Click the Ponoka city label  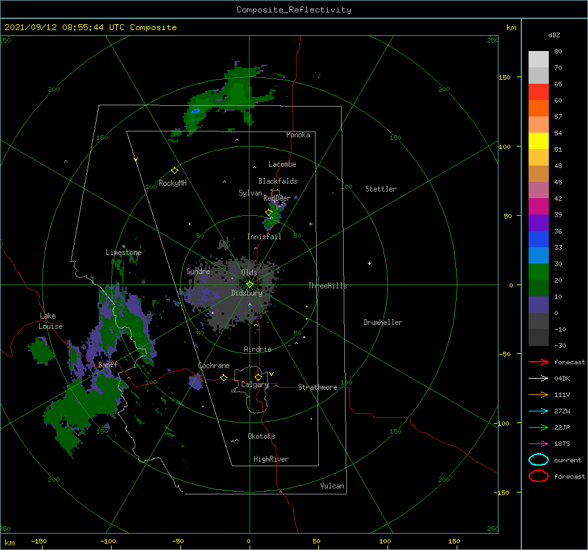298,135
